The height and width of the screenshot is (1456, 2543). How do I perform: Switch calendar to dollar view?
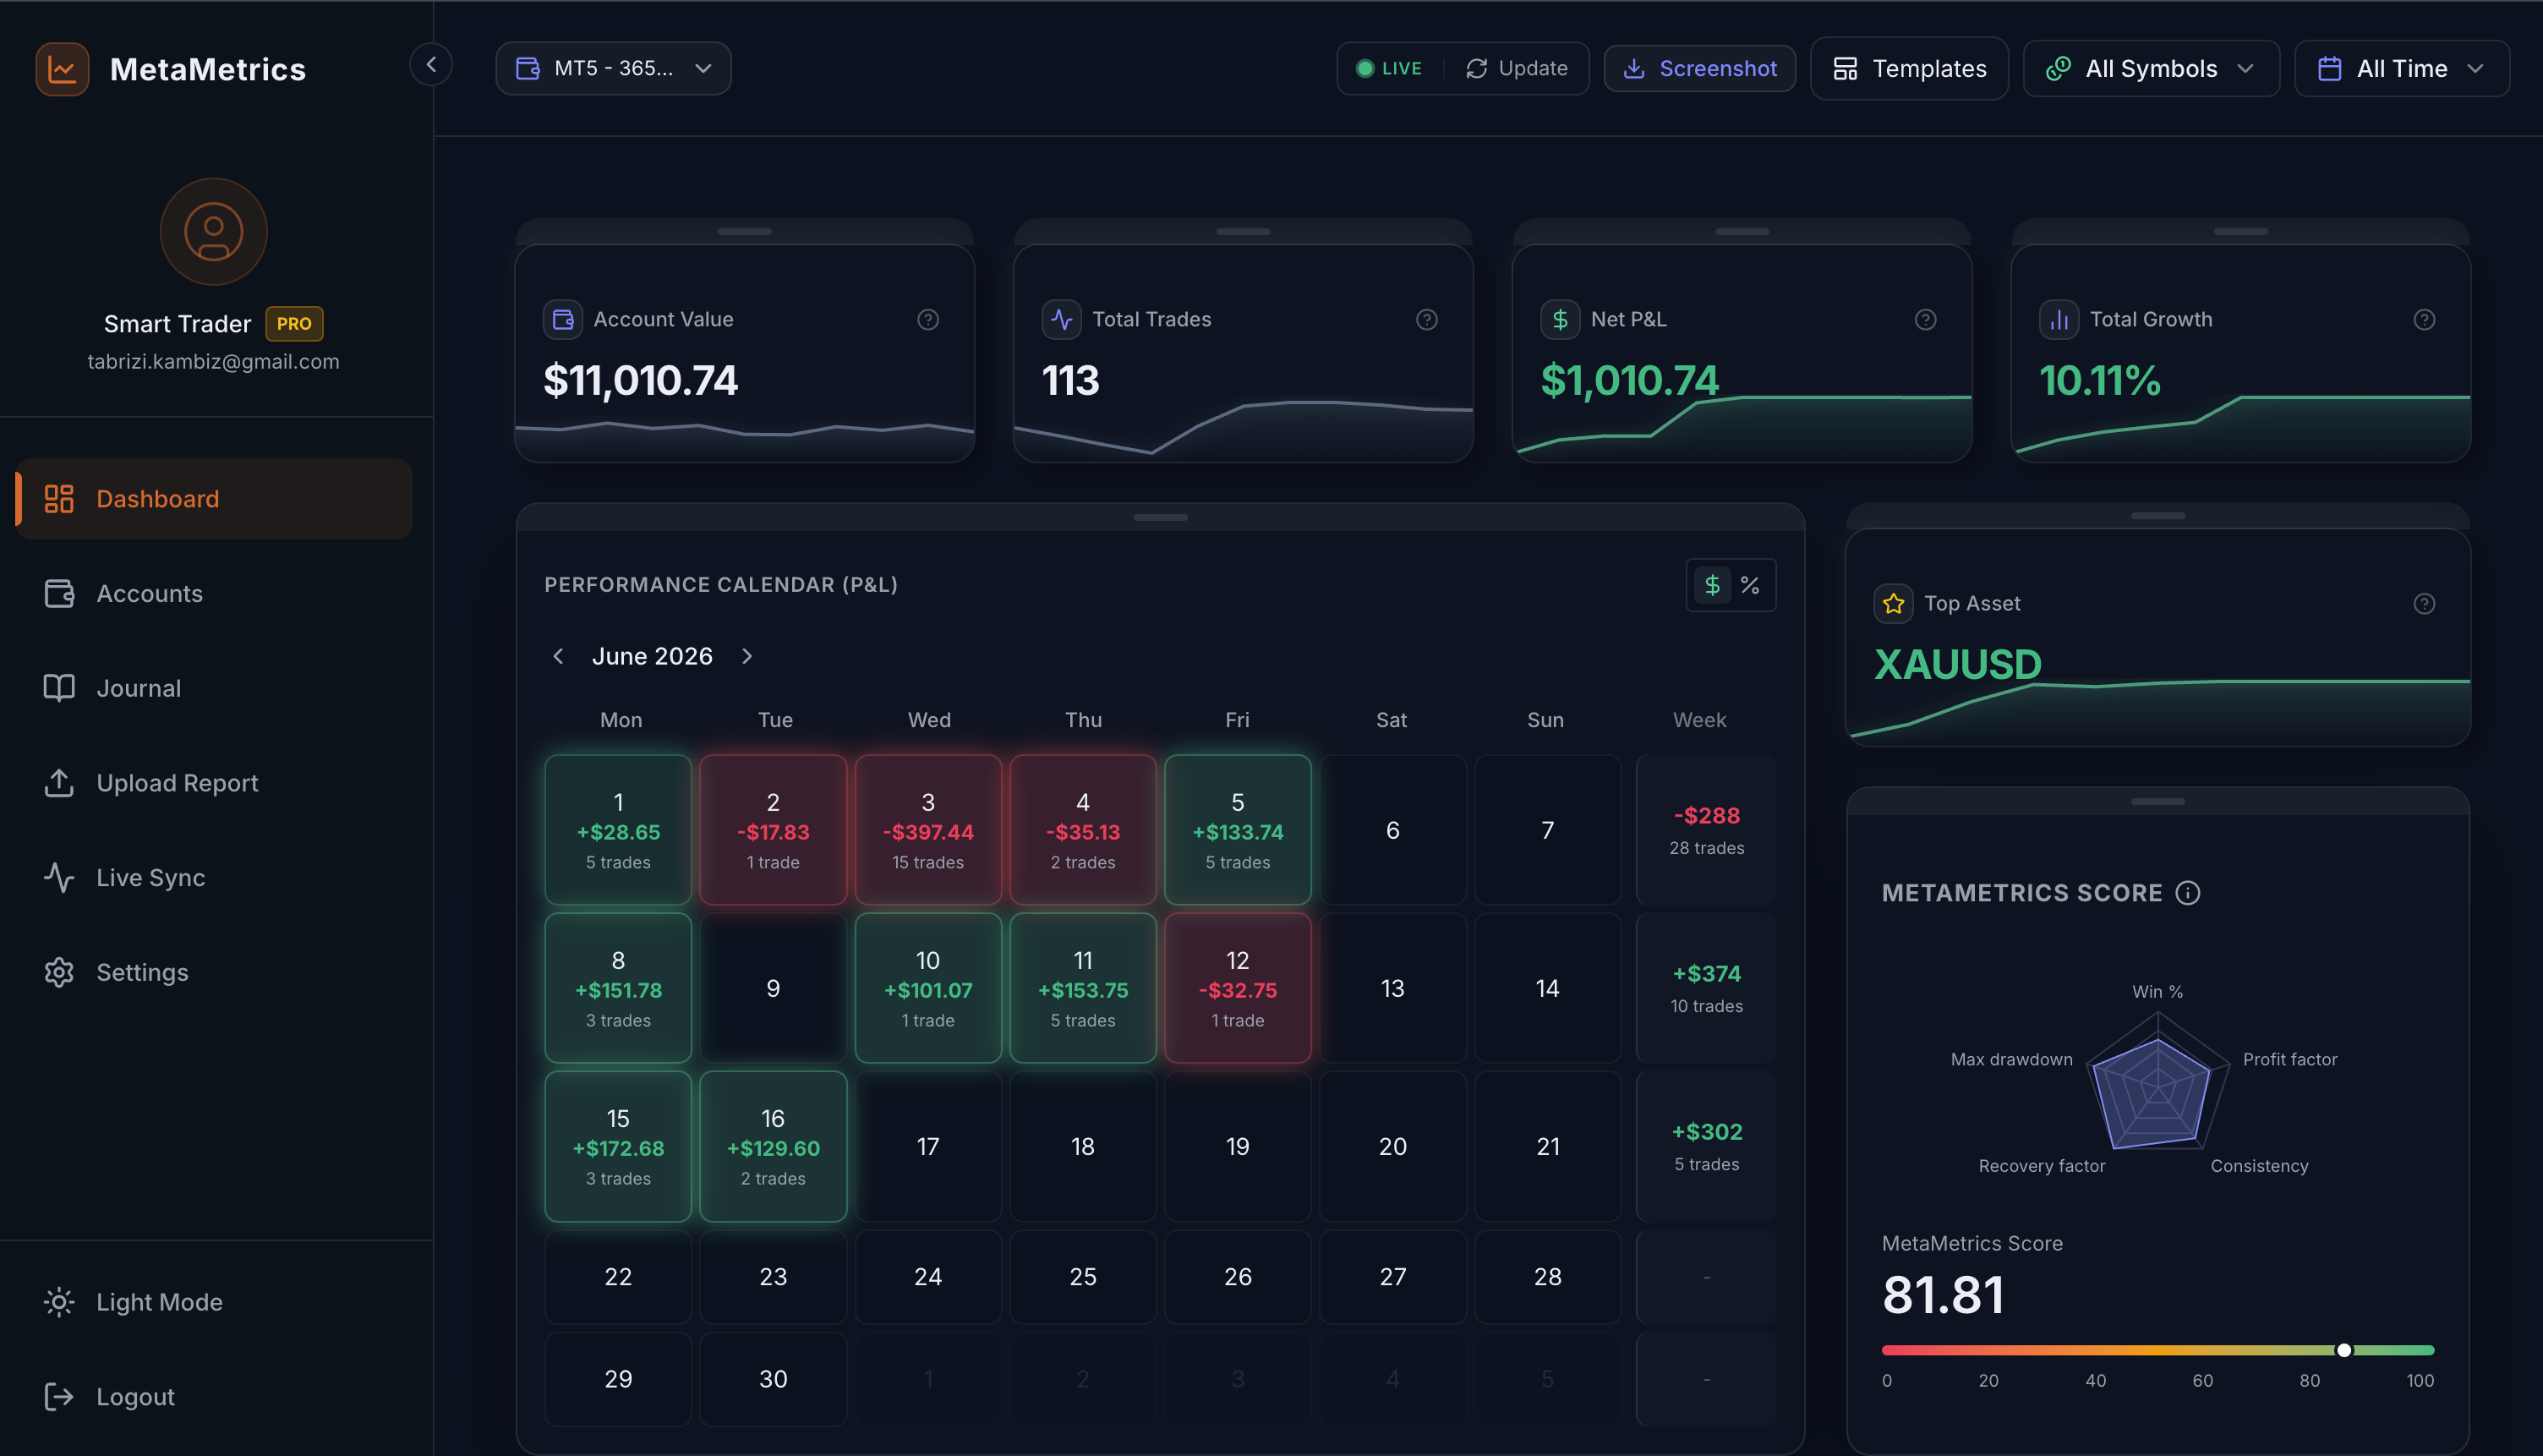click(x=1712, y=585)
